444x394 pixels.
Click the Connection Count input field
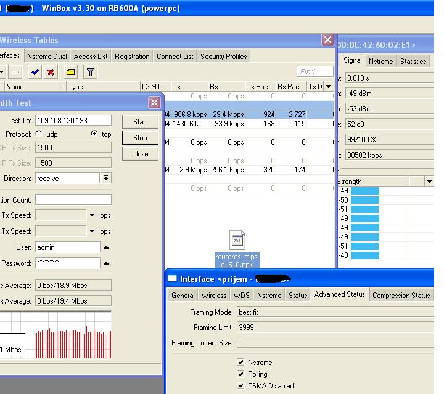tap(73, 199)
